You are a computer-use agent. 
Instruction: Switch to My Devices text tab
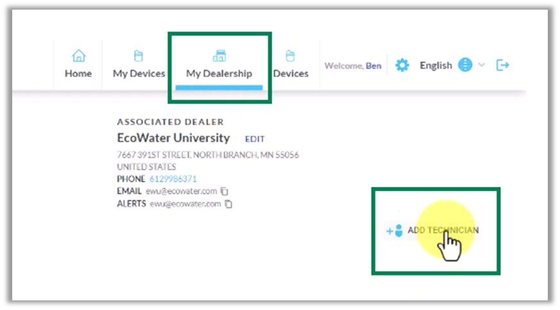(139, 73)
